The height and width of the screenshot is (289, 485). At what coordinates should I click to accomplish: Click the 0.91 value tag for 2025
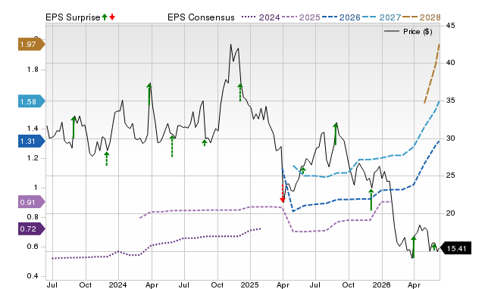(x=32, y=202)
